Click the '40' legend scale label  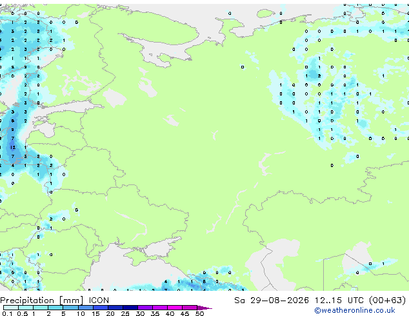tap(170, 313)
